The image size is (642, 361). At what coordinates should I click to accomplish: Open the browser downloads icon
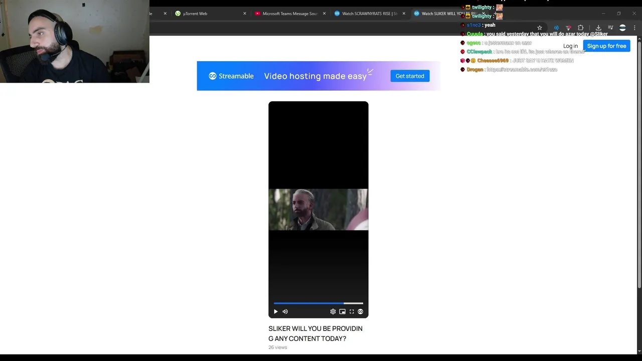click(x=598, y=28)
